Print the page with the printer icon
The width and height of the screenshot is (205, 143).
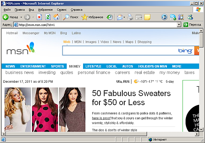coord(130,17)
